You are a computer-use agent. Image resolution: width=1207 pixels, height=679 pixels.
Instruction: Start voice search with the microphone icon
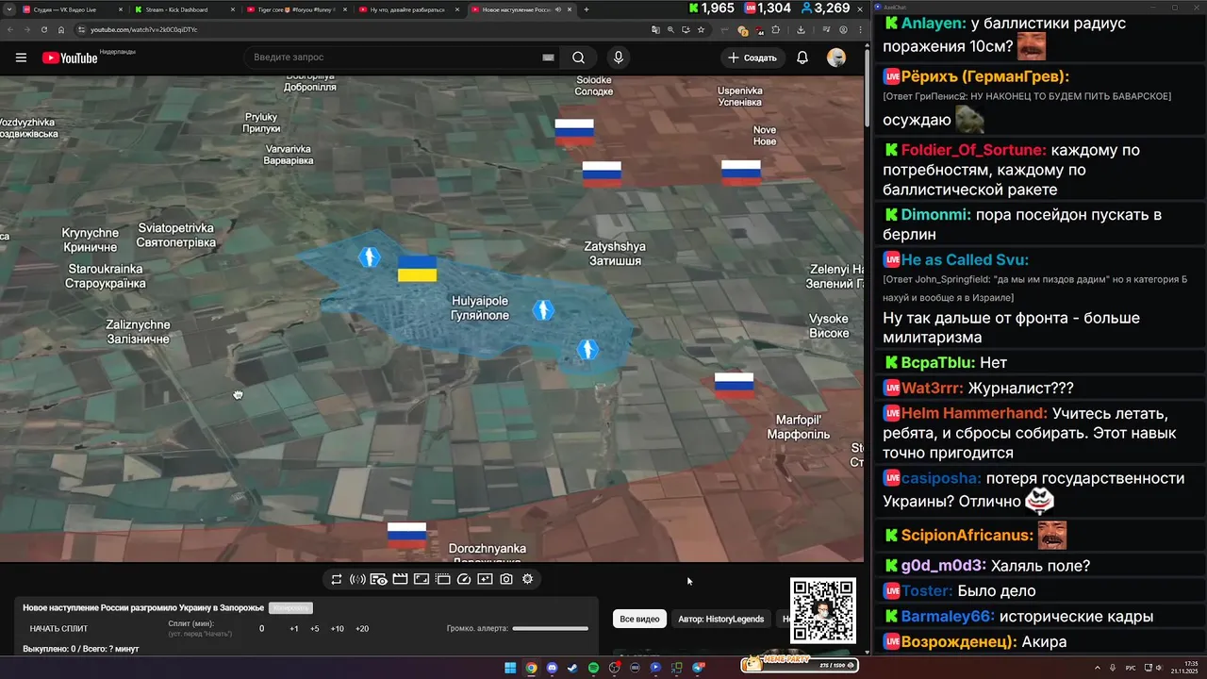coord(619,58)
